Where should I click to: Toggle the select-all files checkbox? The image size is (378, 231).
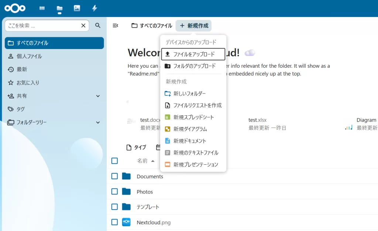click(114, 161)
